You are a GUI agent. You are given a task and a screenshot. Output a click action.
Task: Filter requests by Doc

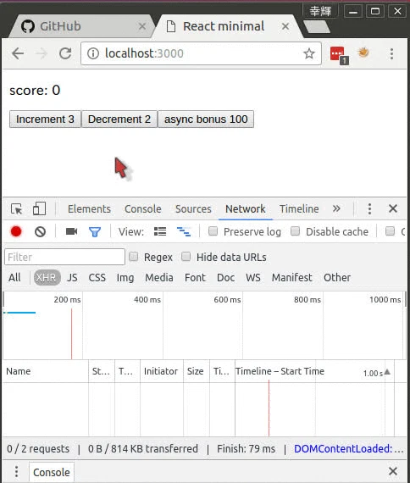[x=225, y=278]
